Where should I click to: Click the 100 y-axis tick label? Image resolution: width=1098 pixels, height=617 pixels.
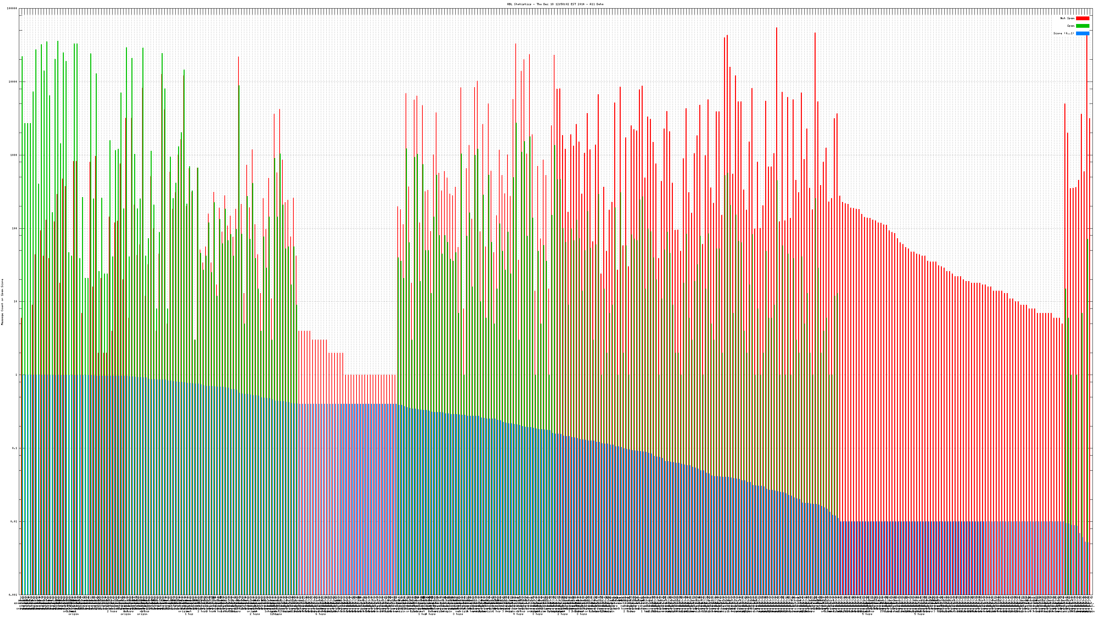point(15,228)
